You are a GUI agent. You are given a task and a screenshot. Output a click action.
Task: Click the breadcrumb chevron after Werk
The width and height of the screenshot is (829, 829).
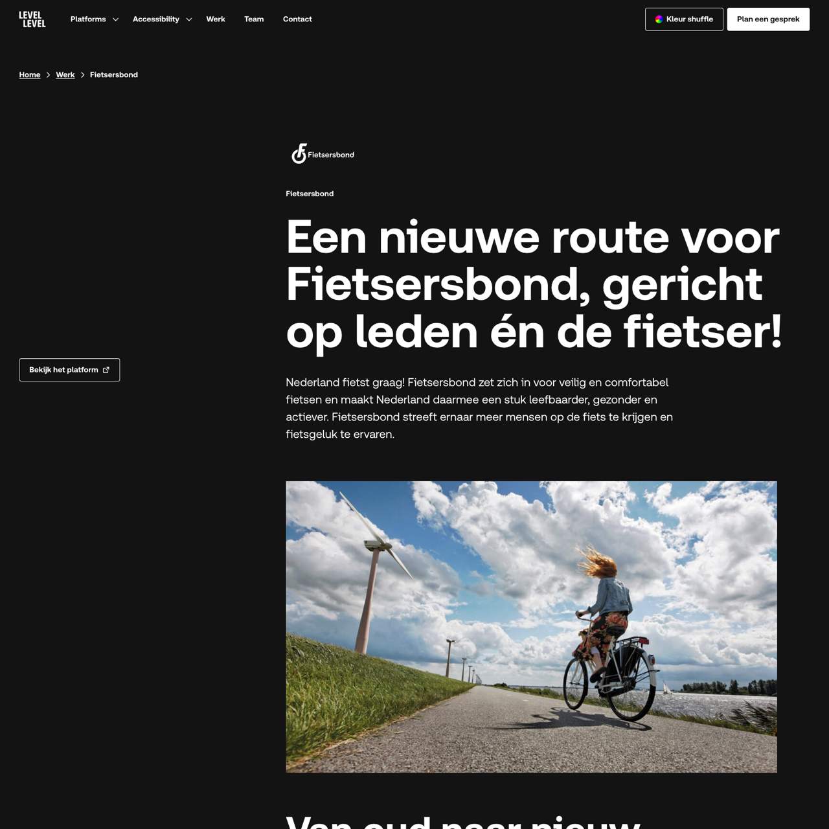[82, 75]
